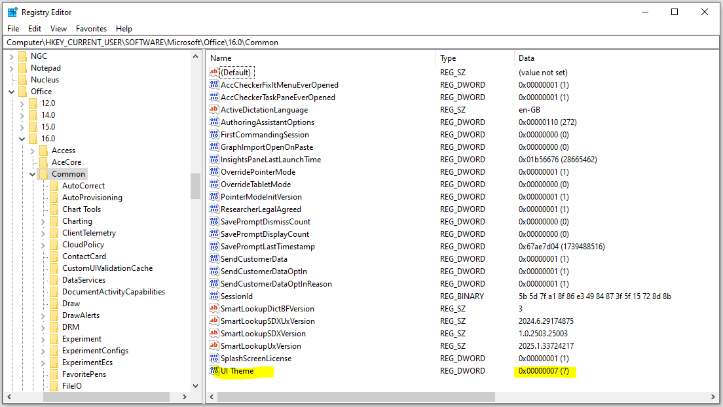
Task: Click the SmartLookupSDXVersion string icon
Action: coord(214,333)
